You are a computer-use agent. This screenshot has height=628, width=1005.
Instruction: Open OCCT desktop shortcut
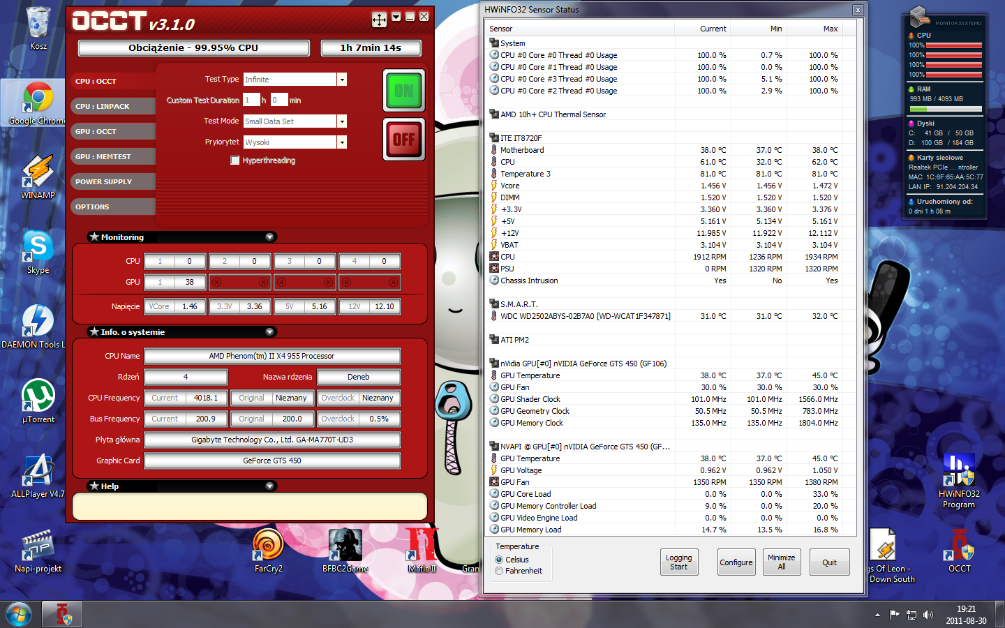pos(959,551)
